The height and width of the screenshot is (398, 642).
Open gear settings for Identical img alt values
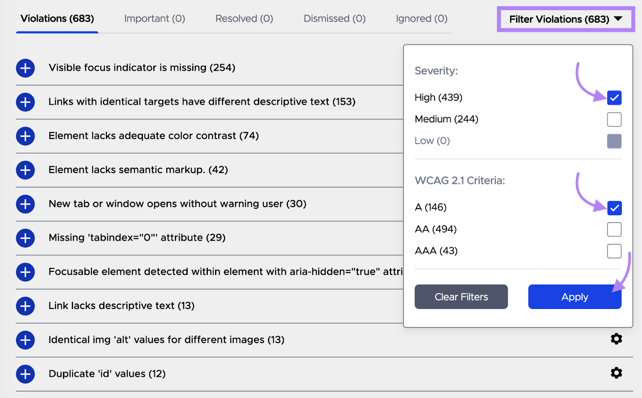pyautogui.click(x=616, y=339)
